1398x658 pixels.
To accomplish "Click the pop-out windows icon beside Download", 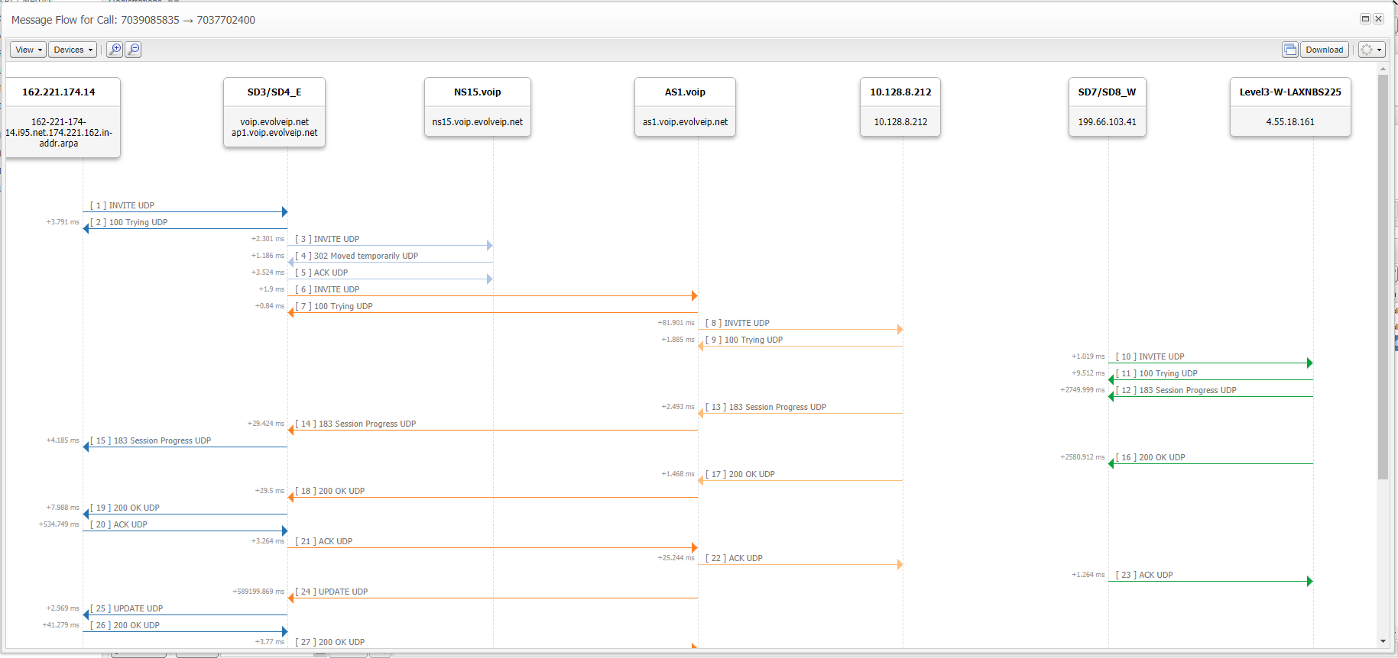I will coord(1290,50).
